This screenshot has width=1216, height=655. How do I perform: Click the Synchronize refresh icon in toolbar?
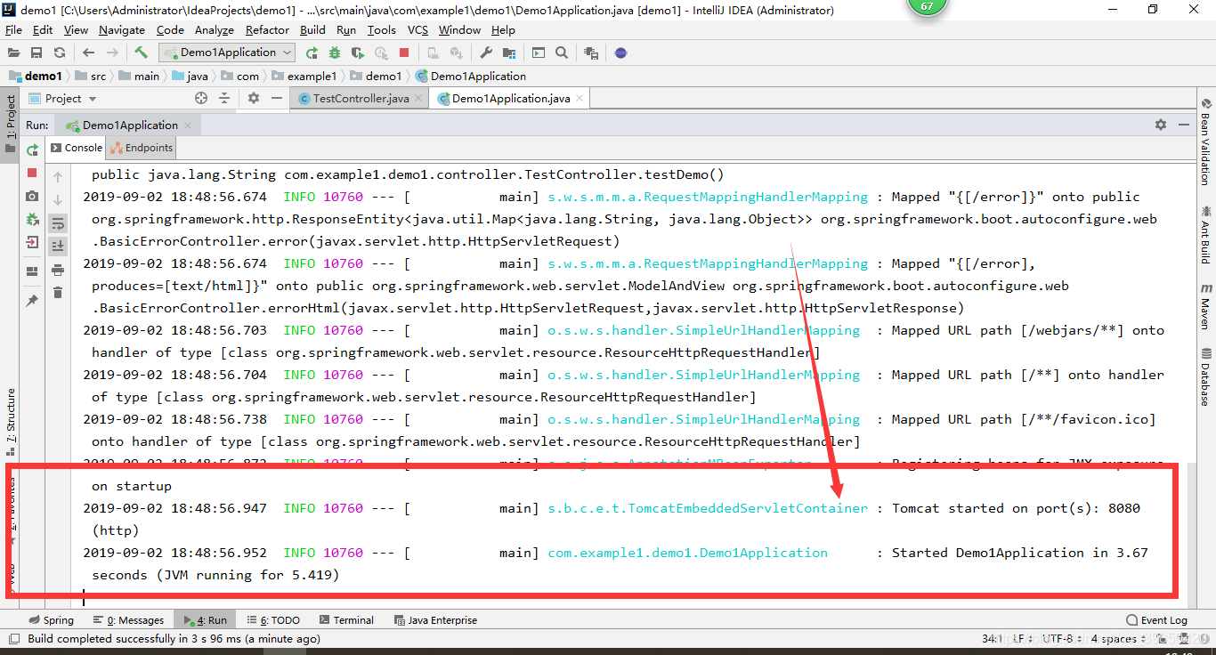[60, 53]
